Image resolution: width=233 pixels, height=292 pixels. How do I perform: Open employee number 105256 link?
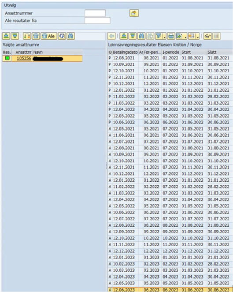(x=24, y=58)
